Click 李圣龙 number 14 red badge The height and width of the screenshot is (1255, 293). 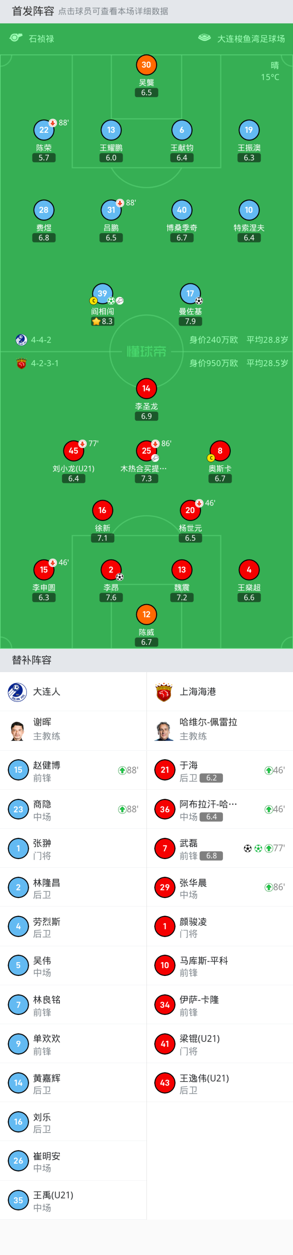pyautogui.click(x=146, y=388)
